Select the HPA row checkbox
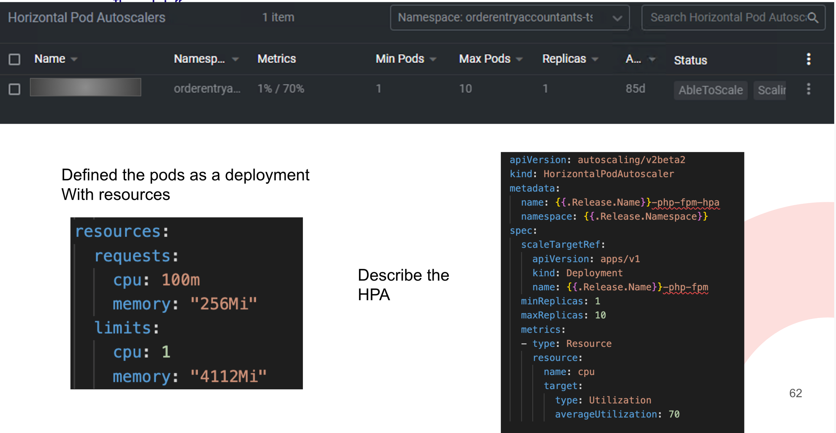 [x=14, y=89]
